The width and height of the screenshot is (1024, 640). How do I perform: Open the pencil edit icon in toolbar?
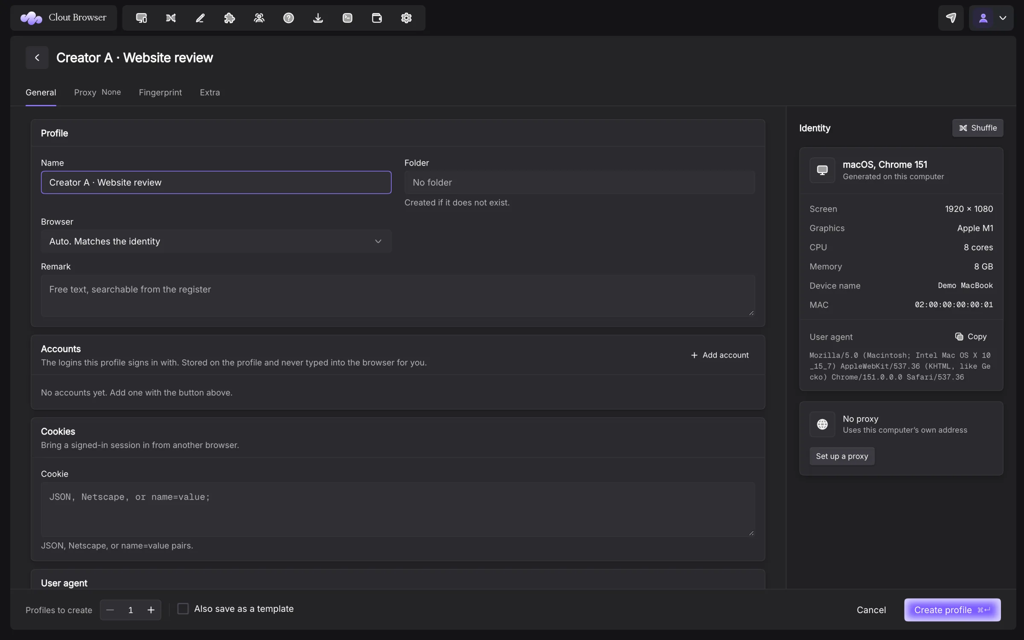pos(200,18)
